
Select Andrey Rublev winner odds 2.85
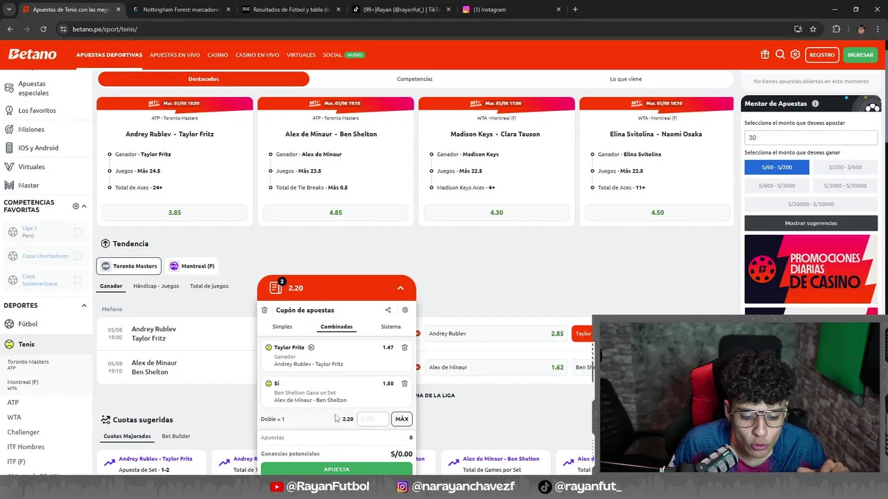click(497, 333)
